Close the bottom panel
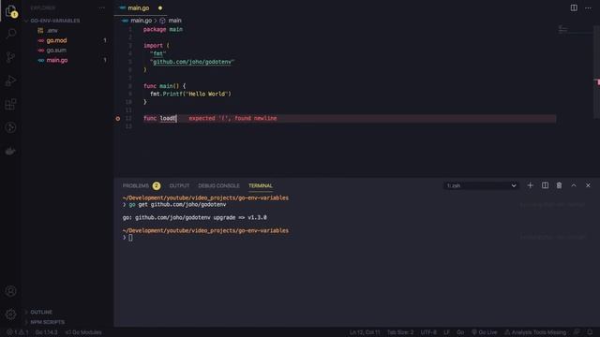The height and width of the screenshot is (337, 600). coord(588,185)
